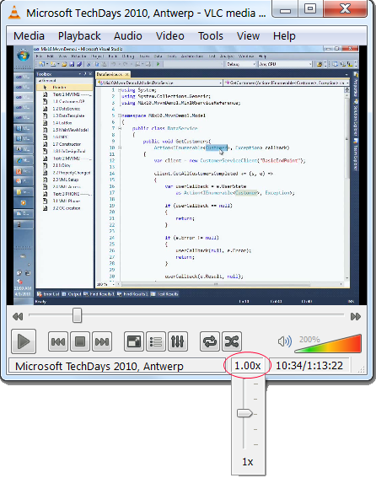Stop playback with the stop button
Screen dimensions: 376x478
tap(80, 341)
